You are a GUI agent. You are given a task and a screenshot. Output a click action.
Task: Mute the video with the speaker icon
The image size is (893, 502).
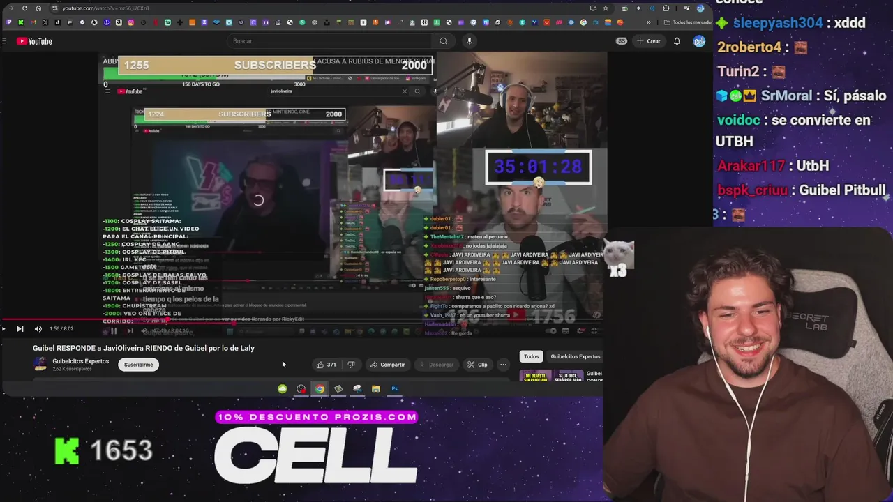click(38, 329)
